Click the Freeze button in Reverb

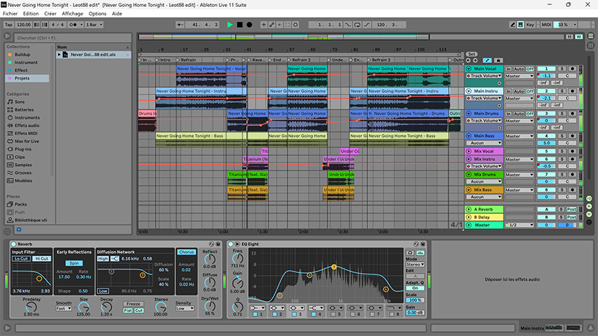pos(133,304)
